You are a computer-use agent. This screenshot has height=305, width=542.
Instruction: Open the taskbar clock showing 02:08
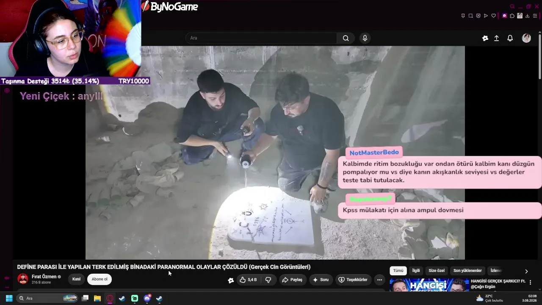coord(529,298)
